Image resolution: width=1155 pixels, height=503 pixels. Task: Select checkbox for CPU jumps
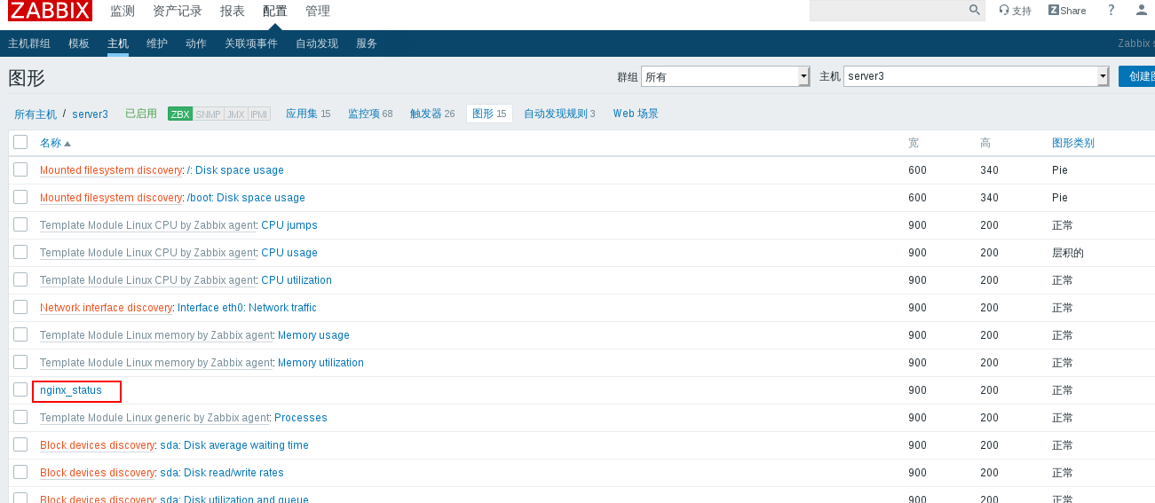20,224
